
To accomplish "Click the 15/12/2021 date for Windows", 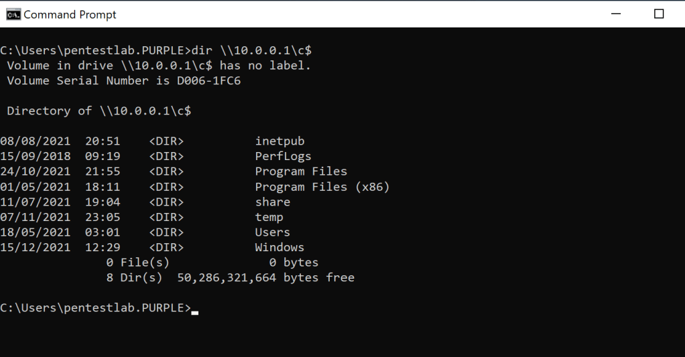I will tap(35, 247).
